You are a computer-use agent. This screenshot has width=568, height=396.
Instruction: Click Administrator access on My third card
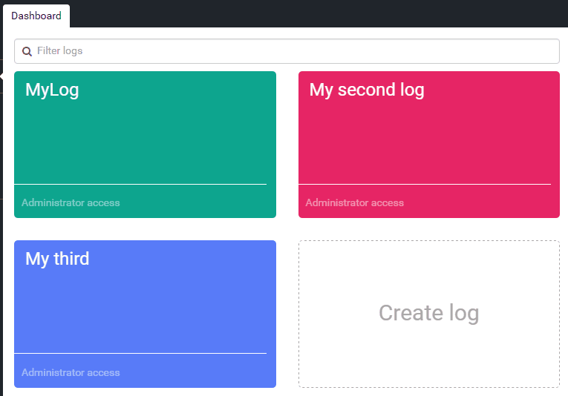coord(71,372)
